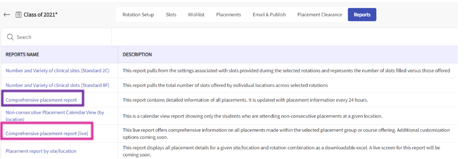This screenshot has height=159, width=464.
Task: Open the Comprehensive placement report link
Action: [41, 100]
